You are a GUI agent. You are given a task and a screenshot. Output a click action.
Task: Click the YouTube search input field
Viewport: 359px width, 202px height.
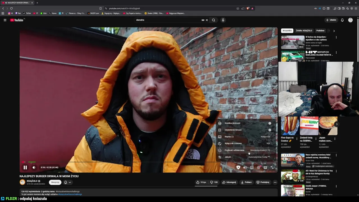[167, 20]
